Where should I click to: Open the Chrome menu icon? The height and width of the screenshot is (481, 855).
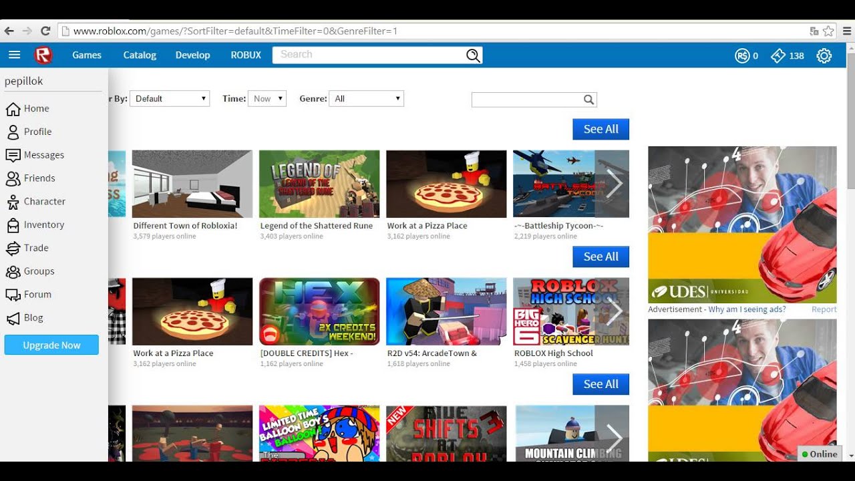pyautogui.click(x=846, y=31)
